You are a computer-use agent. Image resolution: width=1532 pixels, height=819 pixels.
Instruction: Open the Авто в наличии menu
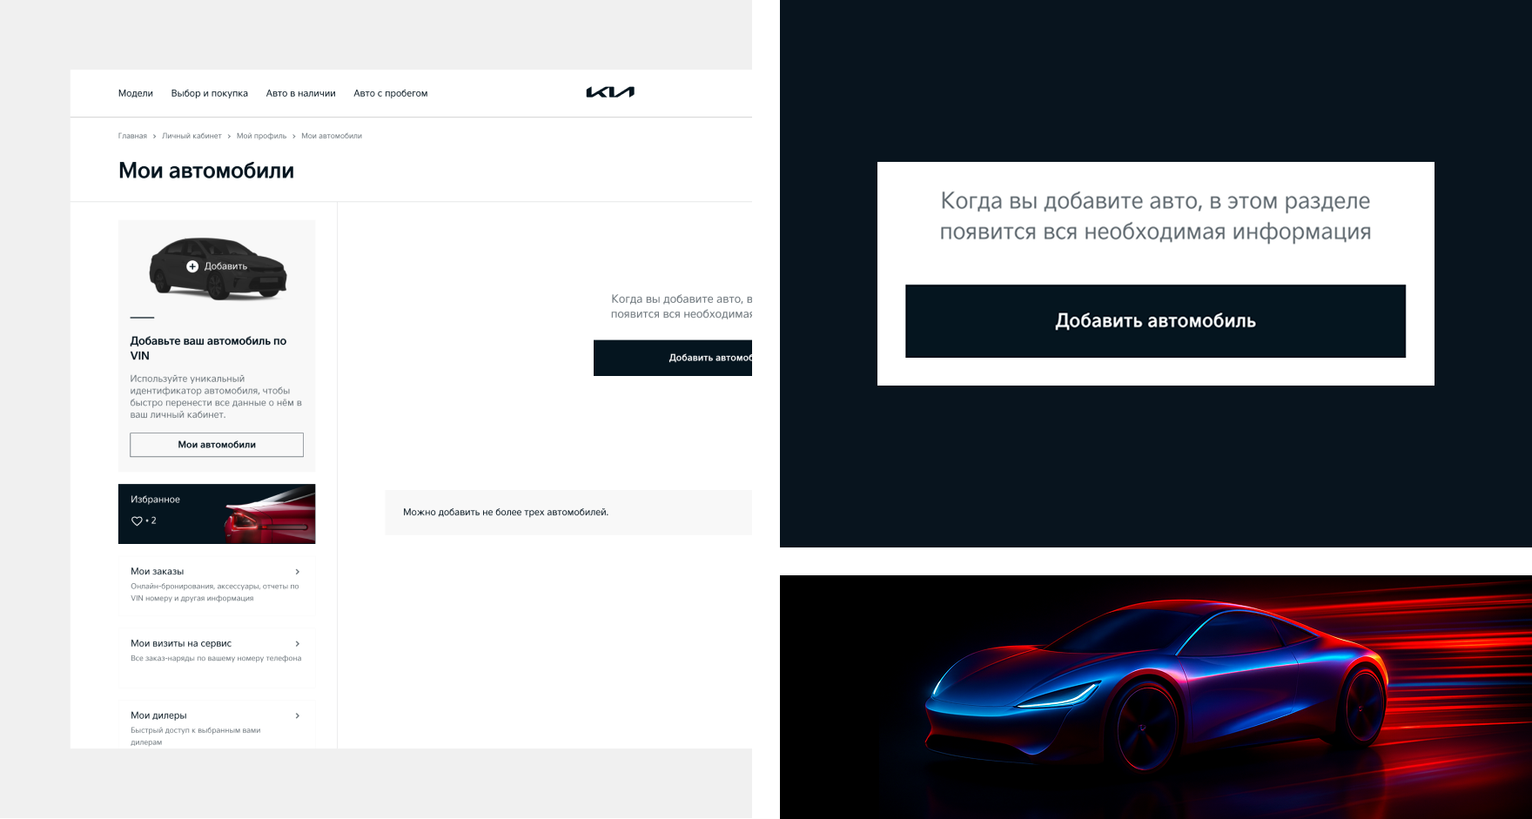(x=301, y=93)
